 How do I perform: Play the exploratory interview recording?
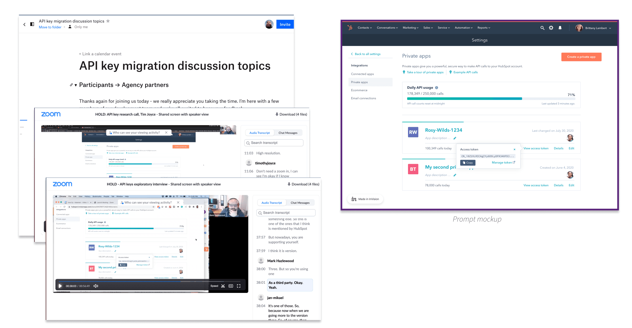(60, 286)
